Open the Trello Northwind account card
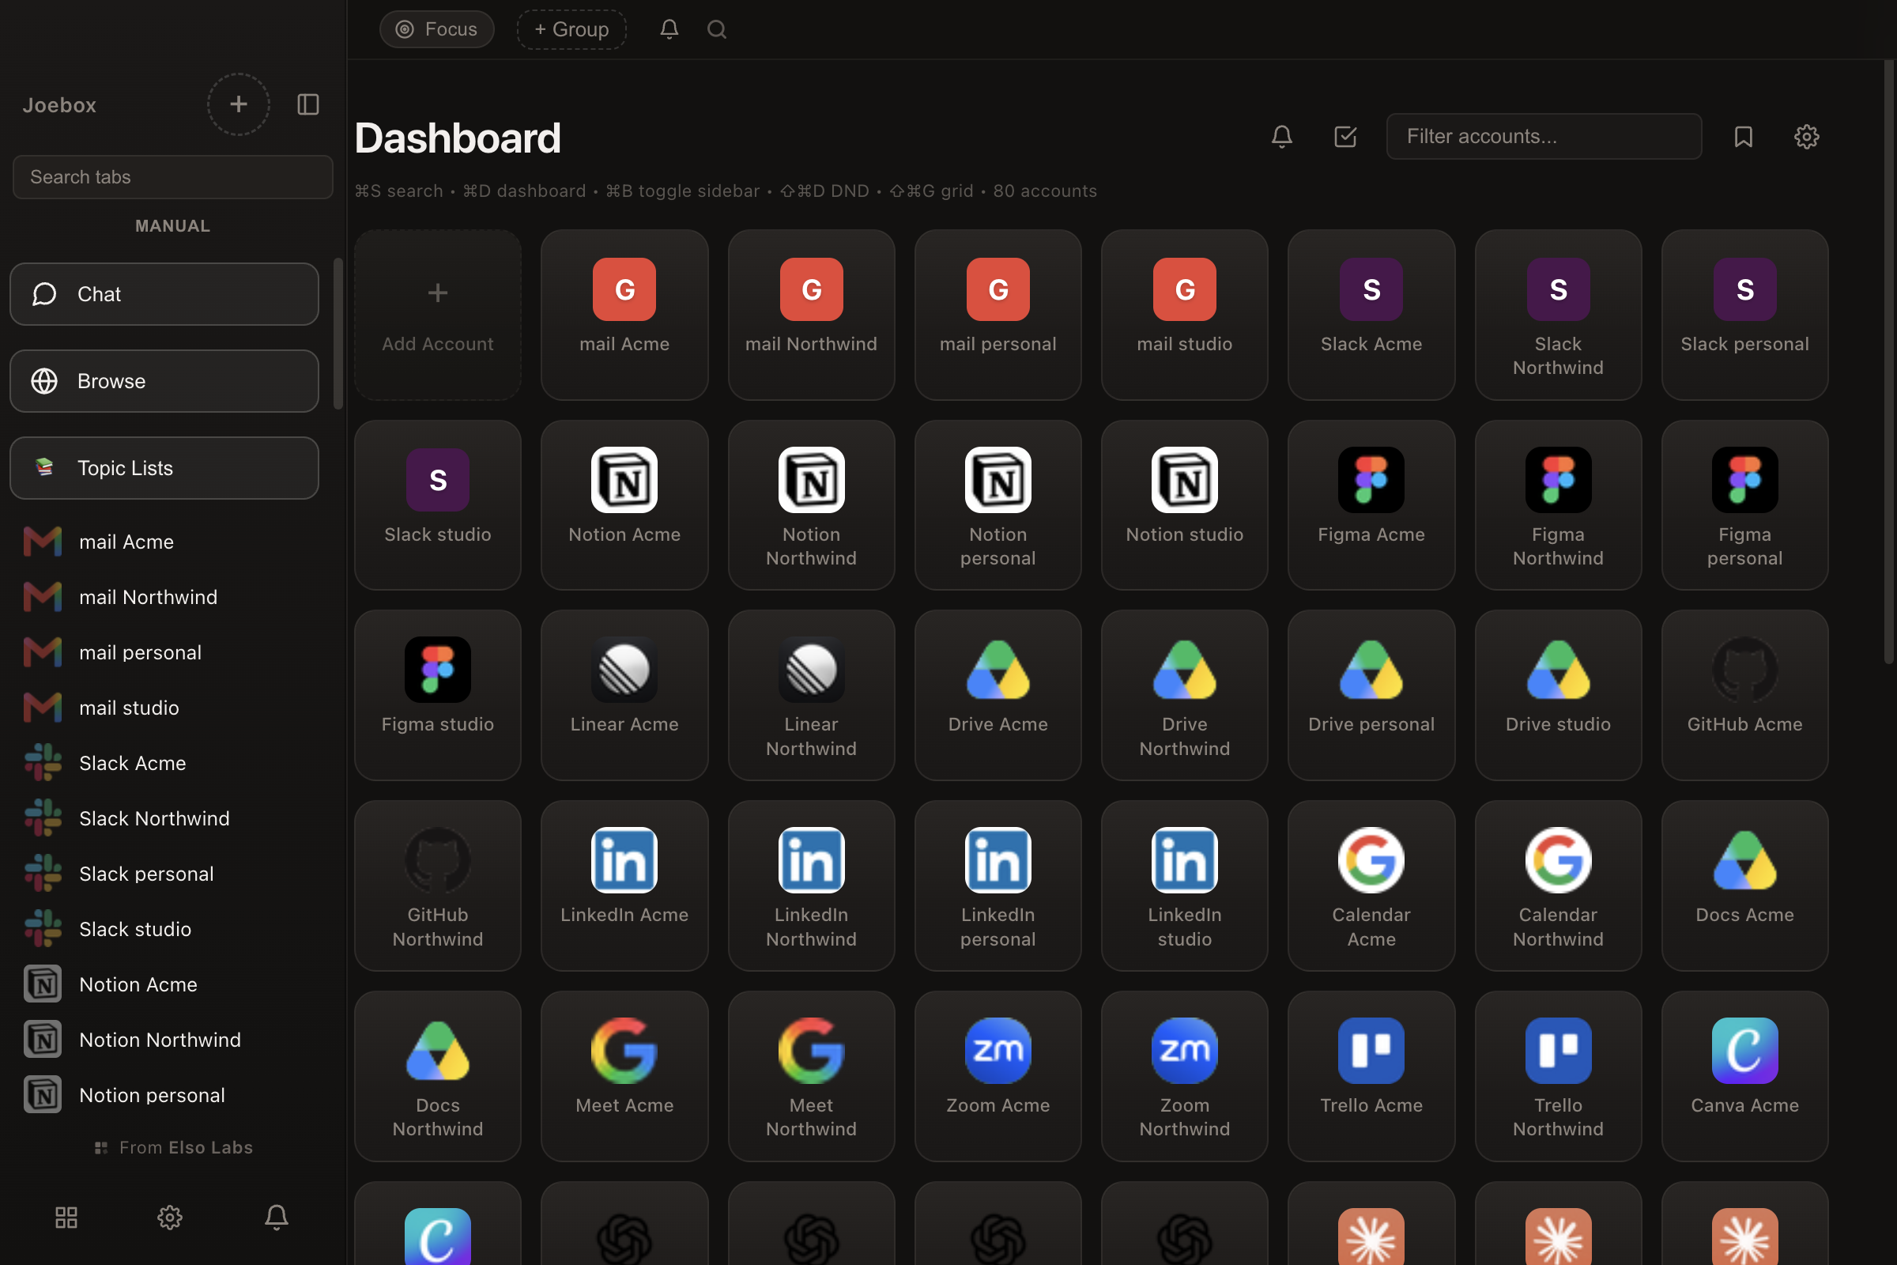 pyautogui.click(x=1558, y=1076)
